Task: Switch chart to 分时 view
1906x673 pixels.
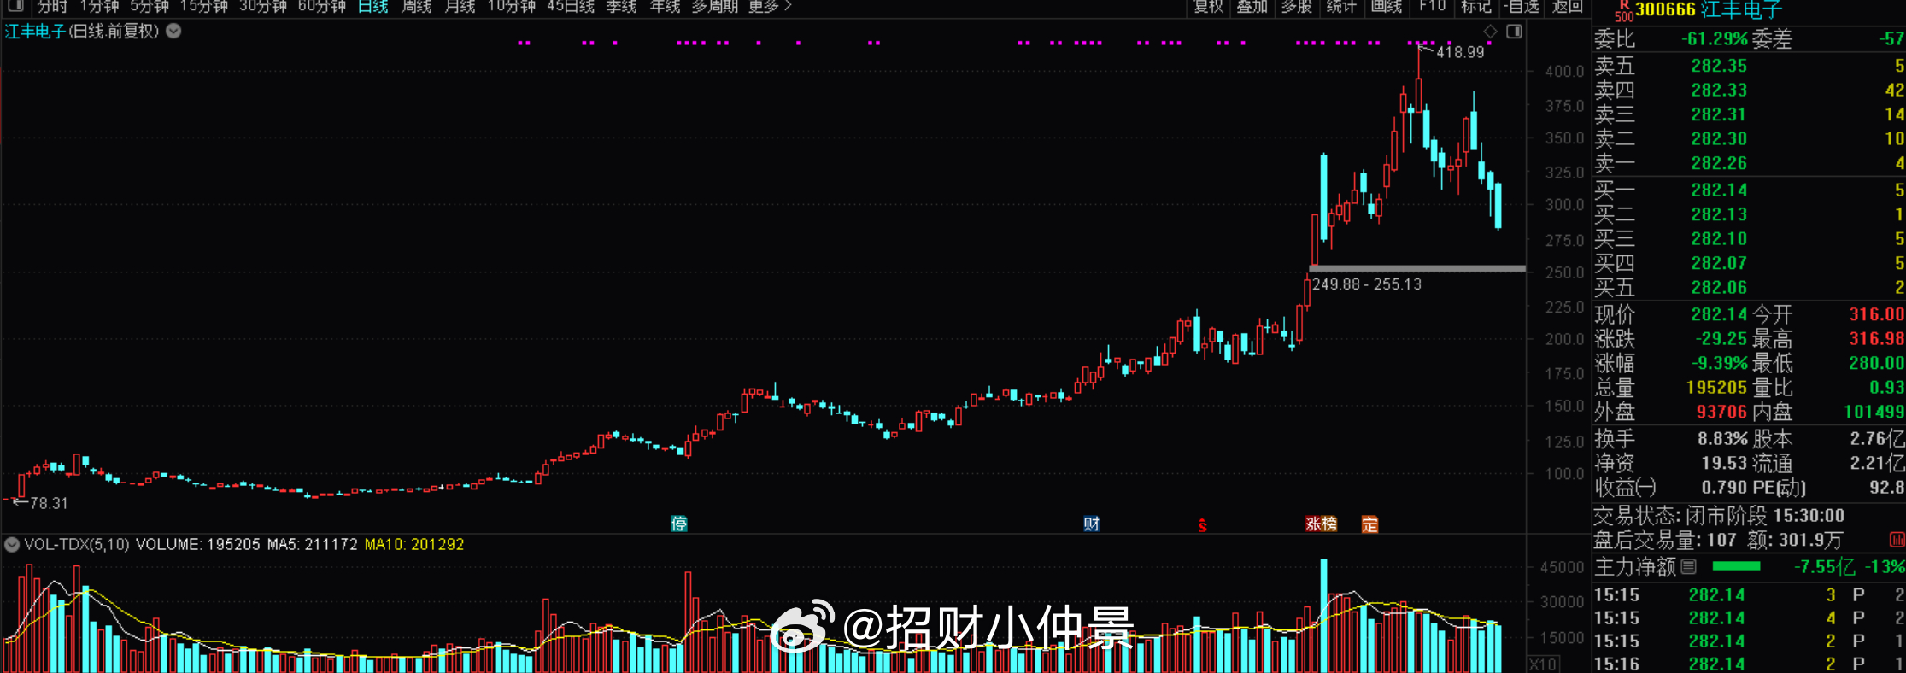Action: (52, 7)
